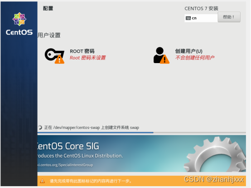
Task: Open the ROOT 密码 key icon
Action: [54, 56]
